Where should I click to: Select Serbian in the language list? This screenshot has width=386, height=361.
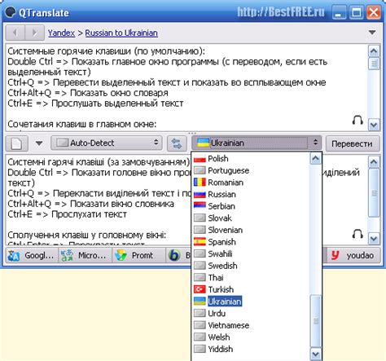(x=251, y=206)
